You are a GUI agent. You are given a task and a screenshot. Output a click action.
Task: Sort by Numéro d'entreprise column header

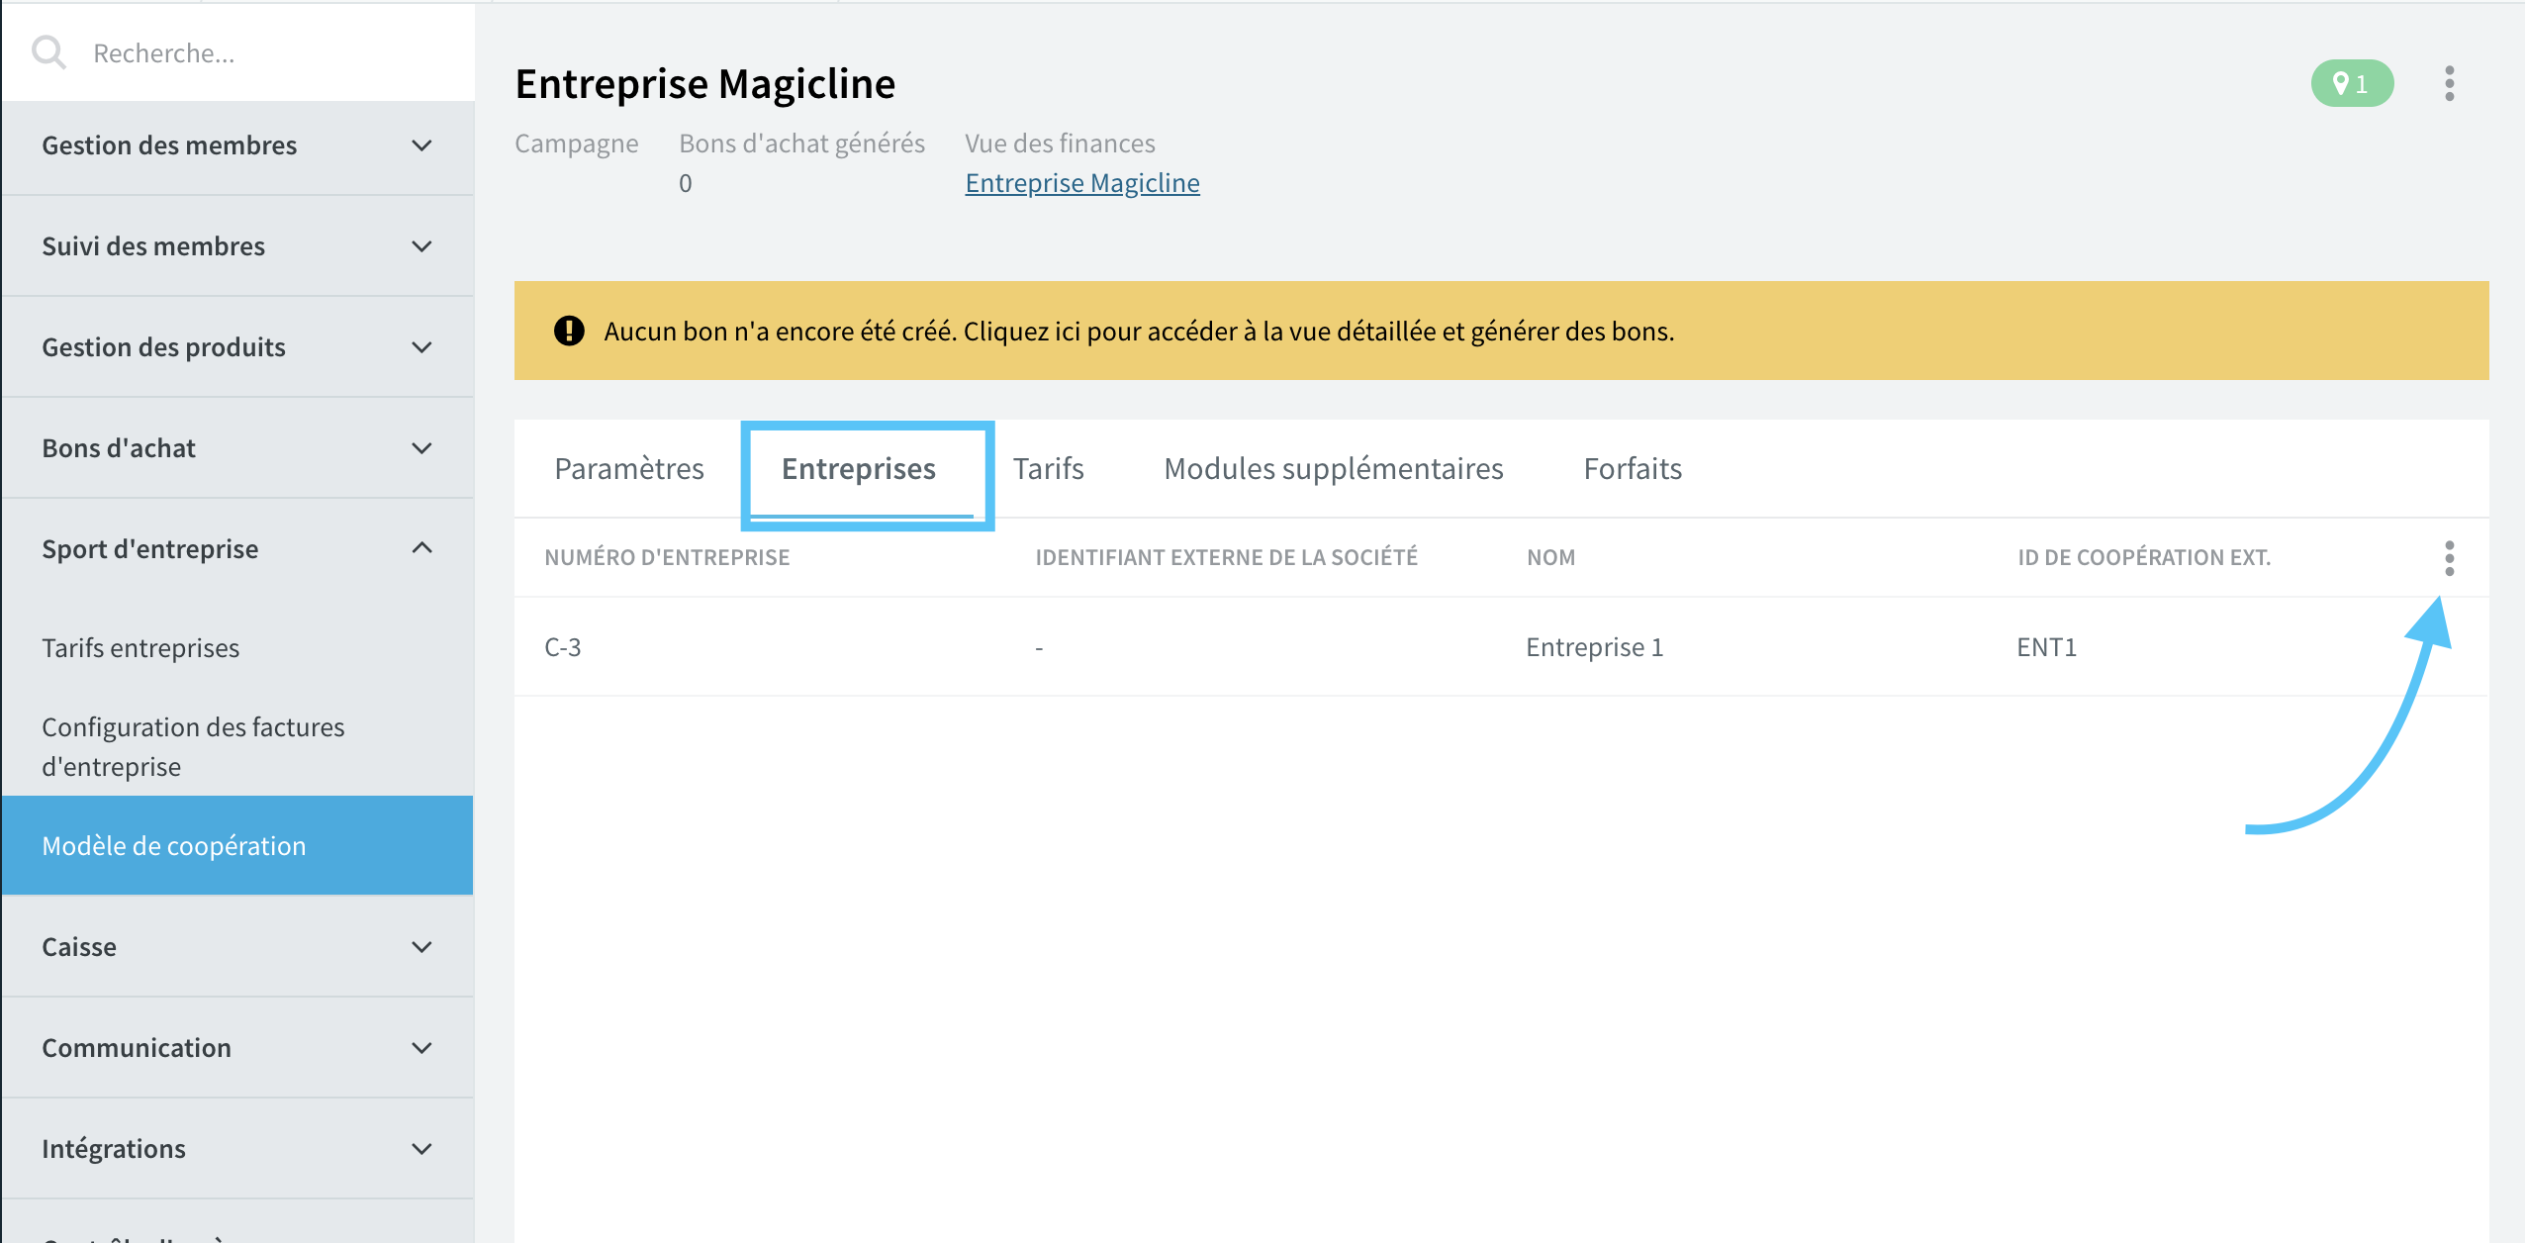tap(667, 558)
